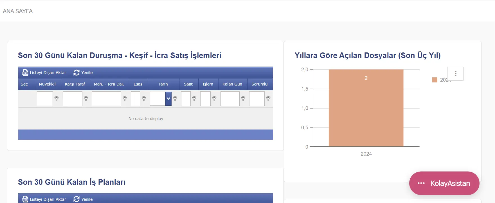This screenshot has height=203, width=495.
Task: Click the Kalan Gün filter input box
Action: [230, 99]
